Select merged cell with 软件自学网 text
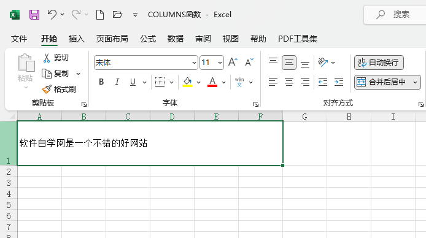The width and height of the screenshot is (426, 238). click(x=150, y=143)
